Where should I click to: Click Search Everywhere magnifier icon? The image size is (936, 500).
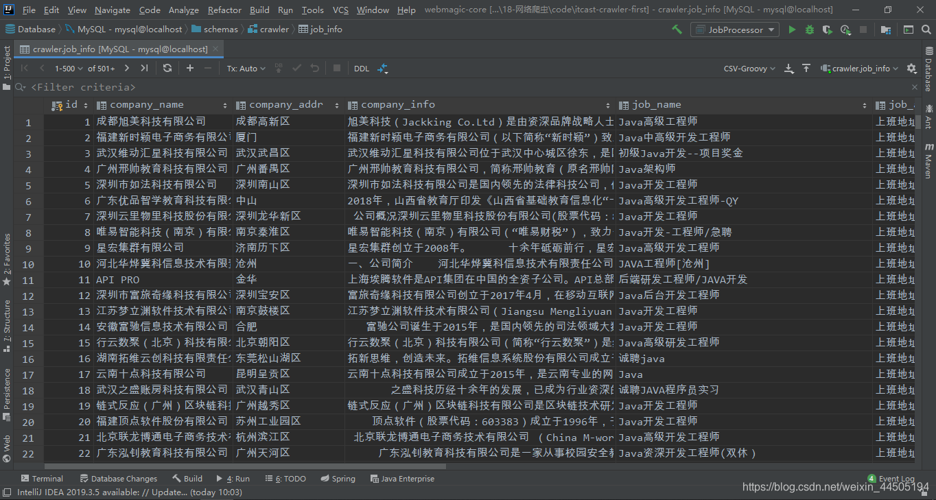click(926, 29)
